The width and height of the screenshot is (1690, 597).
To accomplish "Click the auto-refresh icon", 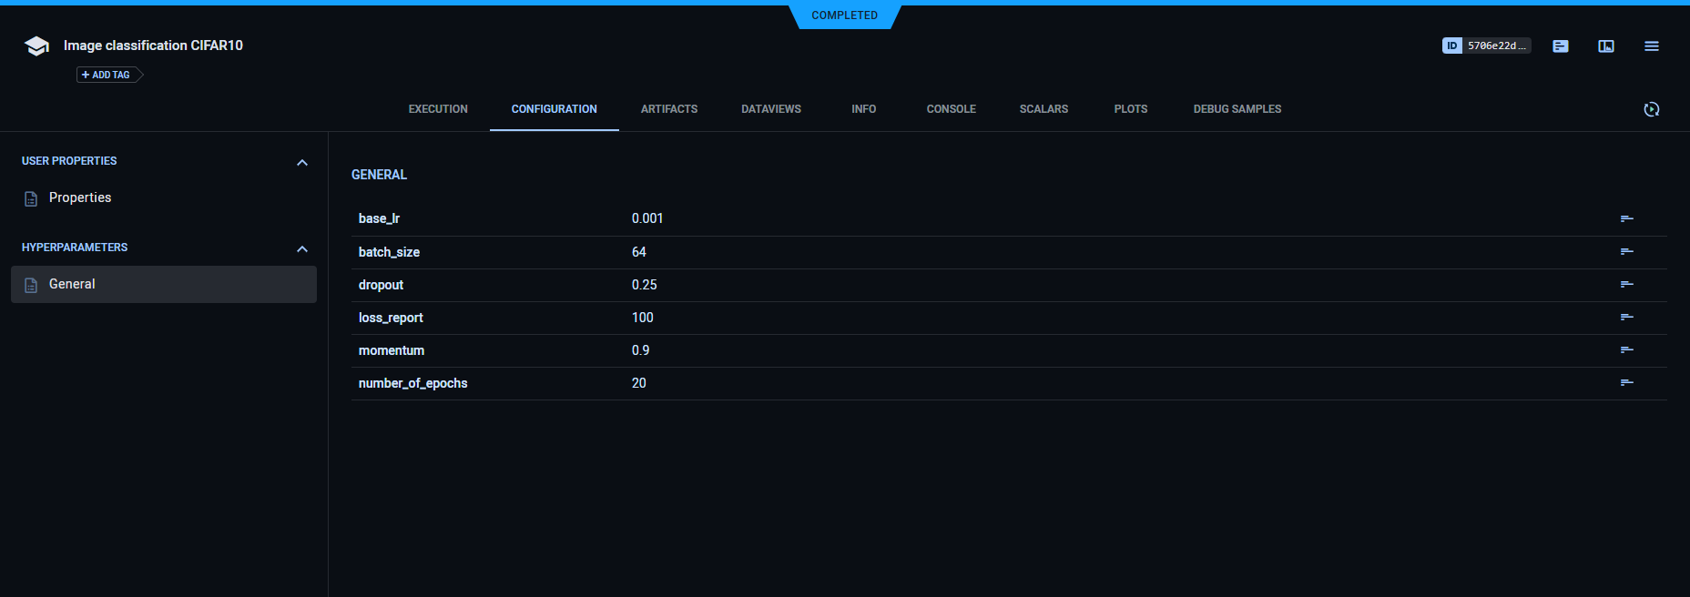I will 1651,109.
